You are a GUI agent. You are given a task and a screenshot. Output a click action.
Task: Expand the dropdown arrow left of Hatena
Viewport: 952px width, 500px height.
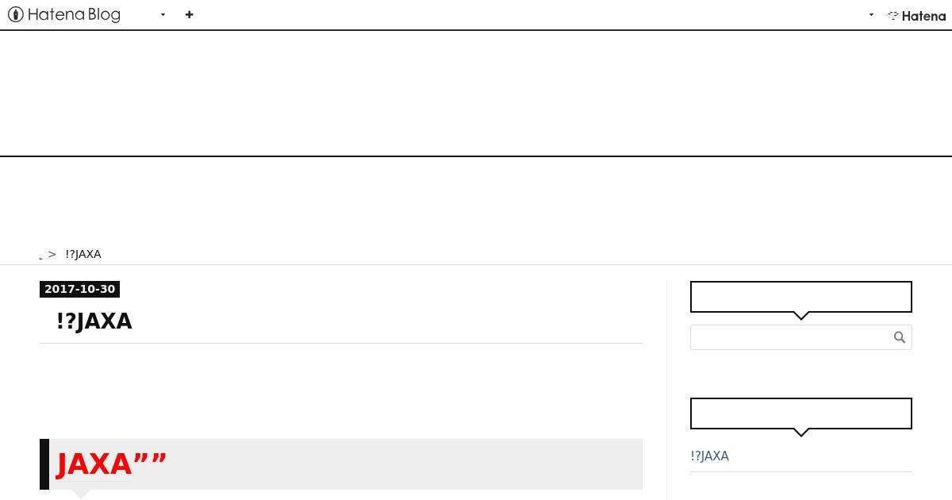(871, 14)
